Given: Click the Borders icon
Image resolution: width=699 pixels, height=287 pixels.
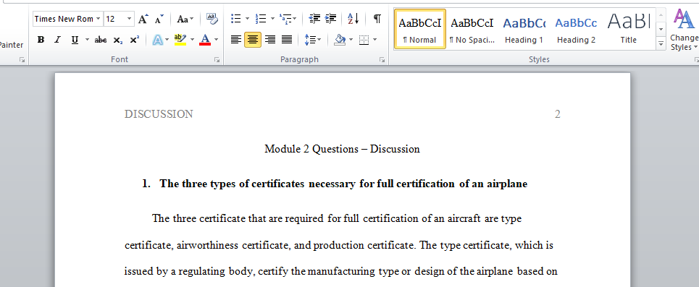Looking at the screenshot, I should (364, 40).
